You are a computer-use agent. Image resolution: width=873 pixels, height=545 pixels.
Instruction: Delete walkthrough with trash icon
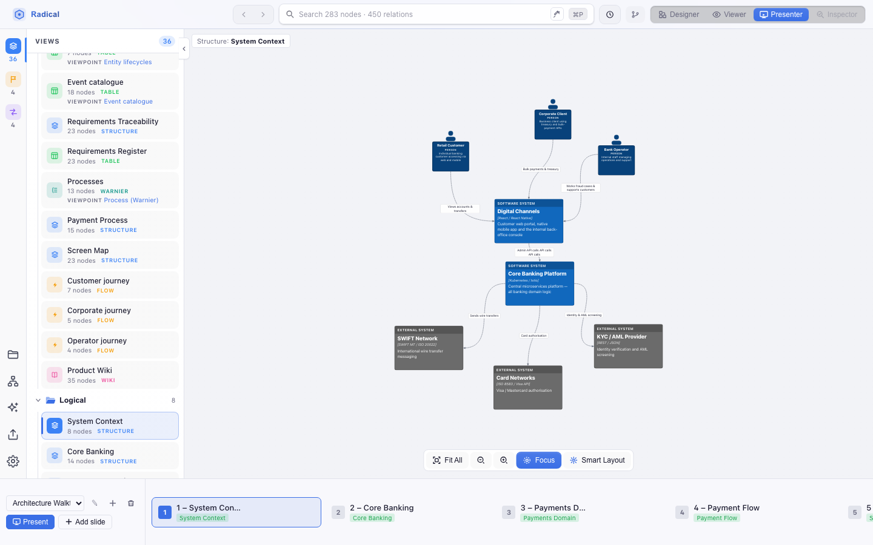coord(131,503)
